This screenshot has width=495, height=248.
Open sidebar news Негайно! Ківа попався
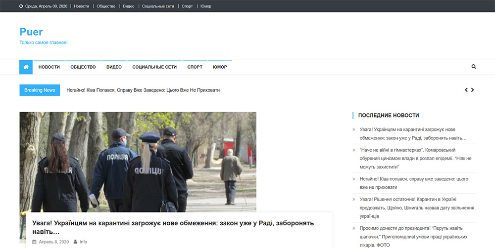click(x=414, y=183)
